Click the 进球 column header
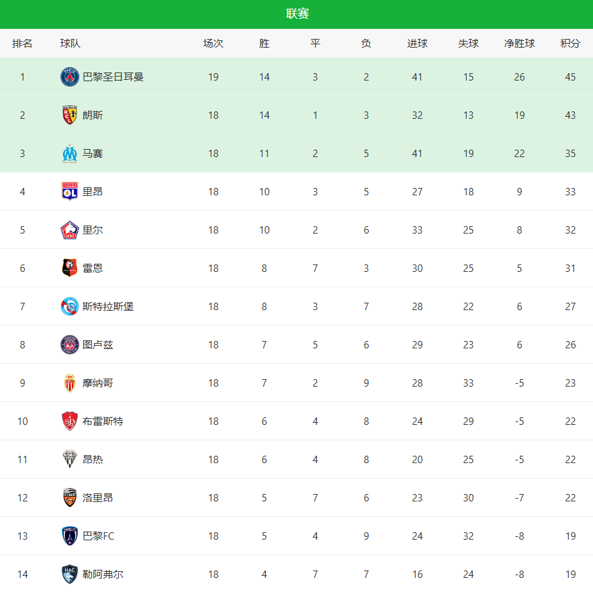This screenshot has height=592, width=593. click(x=417, y=44)
